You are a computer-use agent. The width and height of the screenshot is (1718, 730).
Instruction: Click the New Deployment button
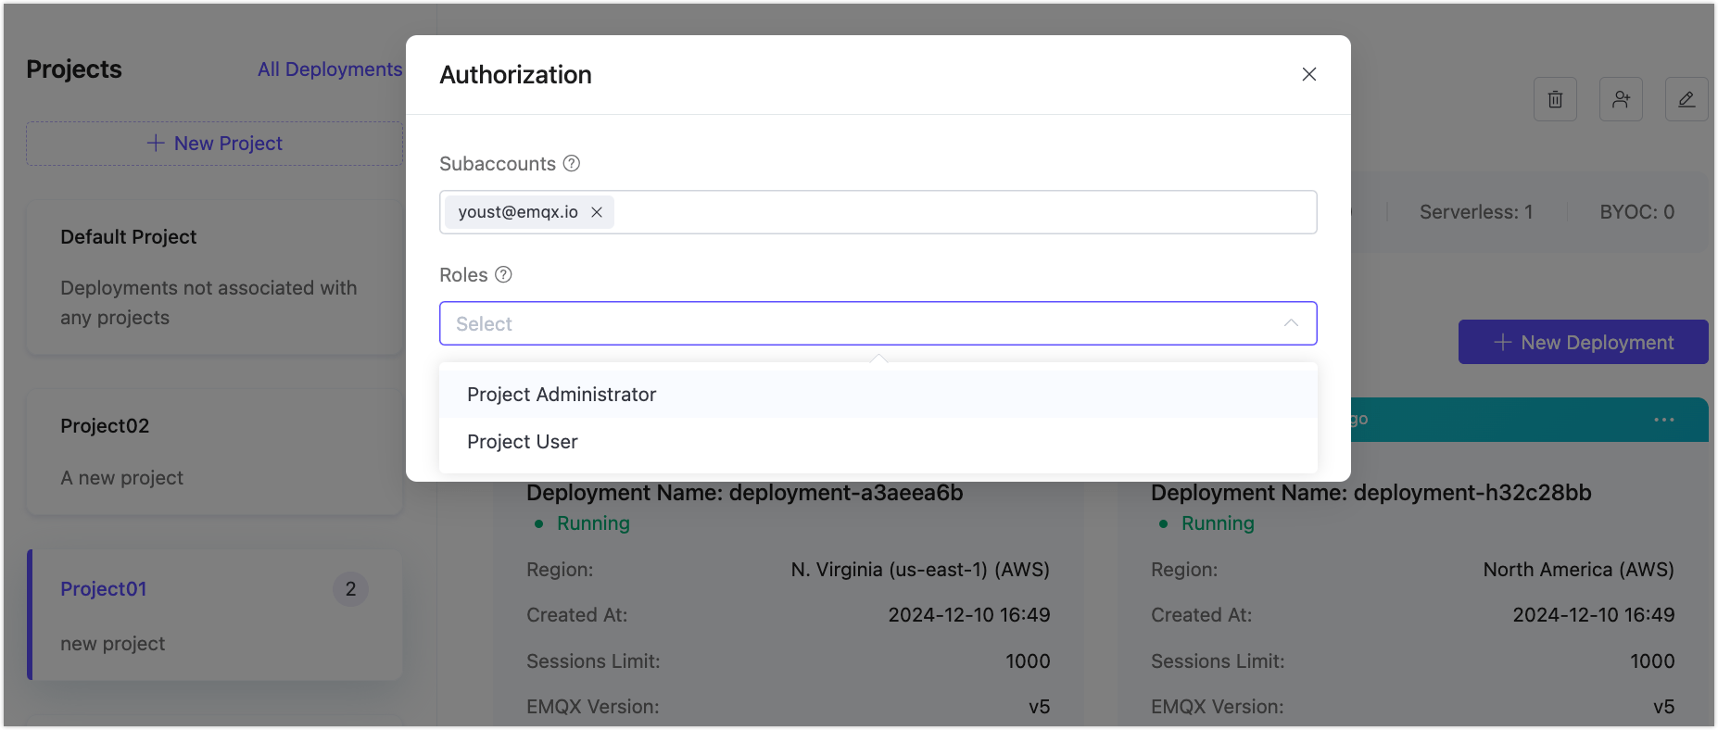click(1583, 343)
